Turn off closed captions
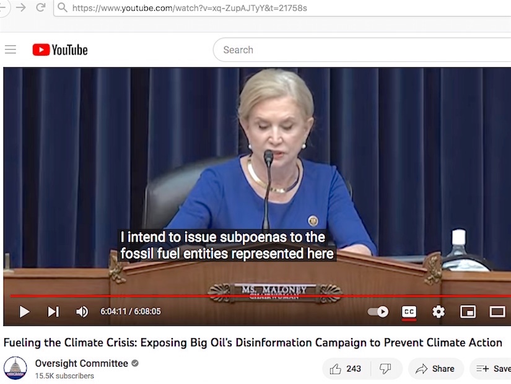 (409, 312)
